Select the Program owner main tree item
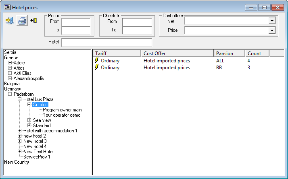Viewport: 288px width, 179px height. (x=62, y=110)
